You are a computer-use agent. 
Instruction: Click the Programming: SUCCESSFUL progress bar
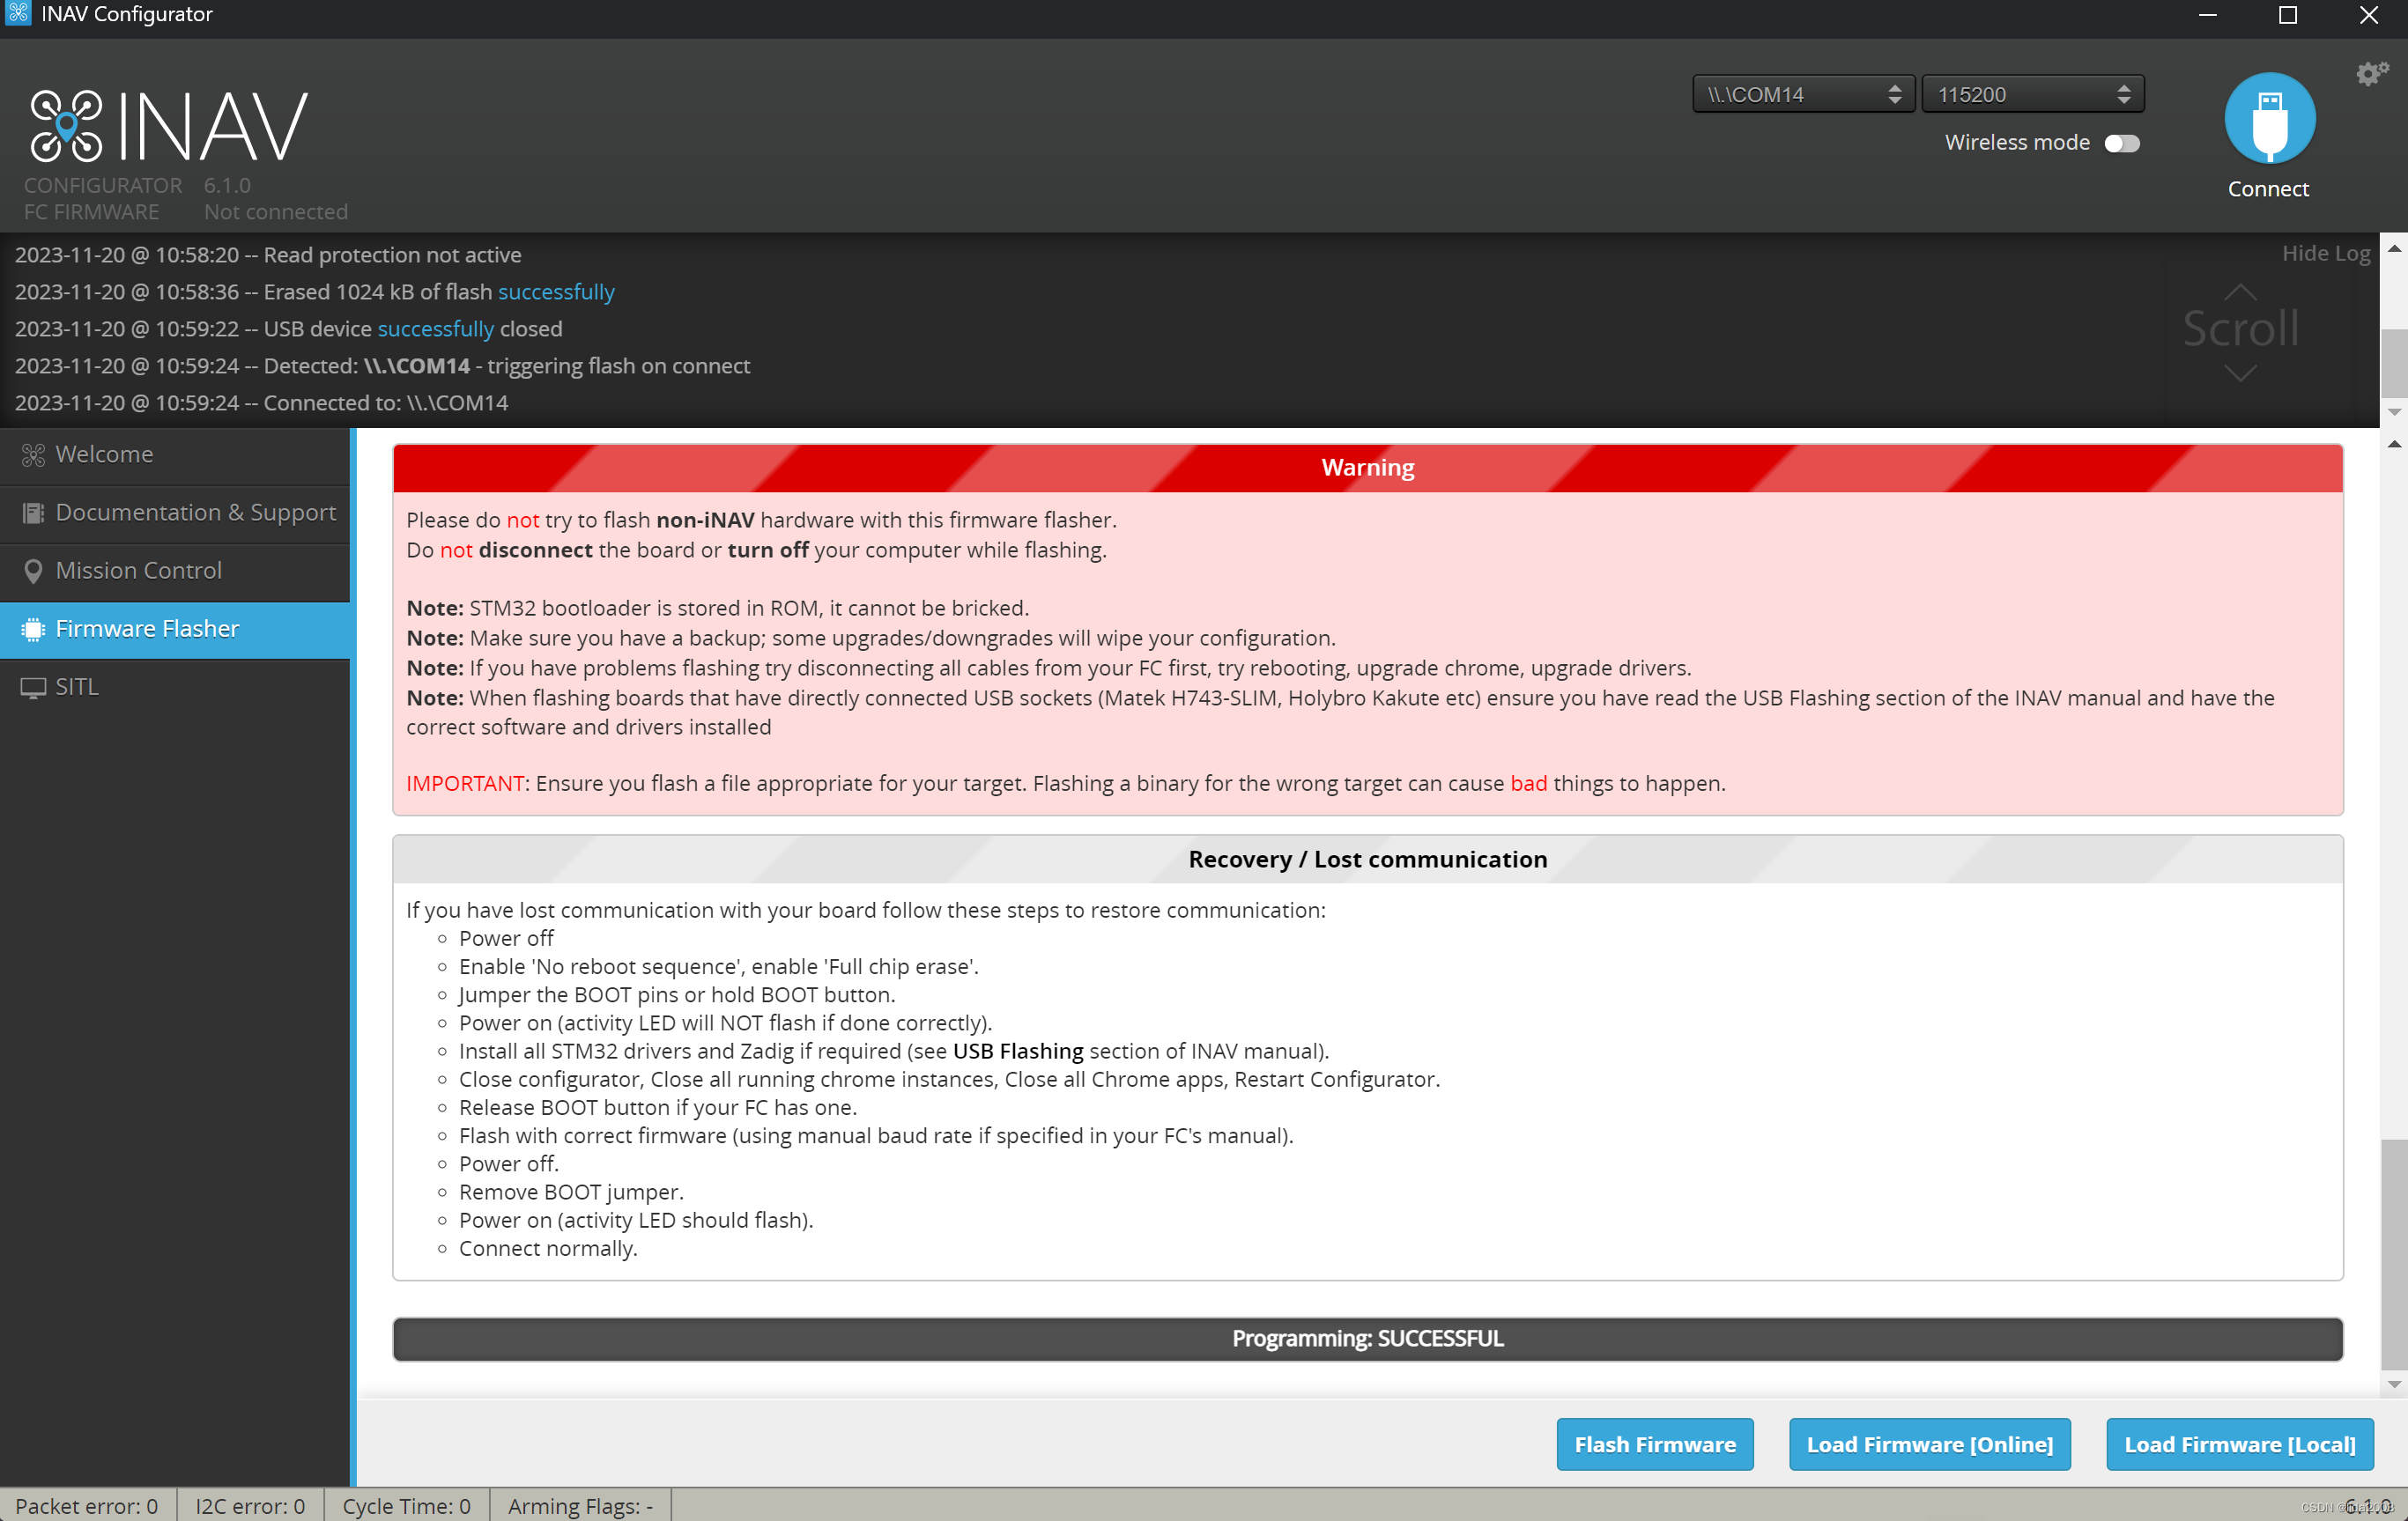click(1367, 1338)
